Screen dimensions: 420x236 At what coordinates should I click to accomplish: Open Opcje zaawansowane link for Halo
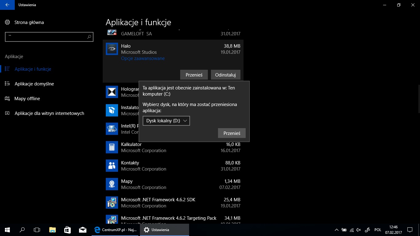click(x=143, y=58)
